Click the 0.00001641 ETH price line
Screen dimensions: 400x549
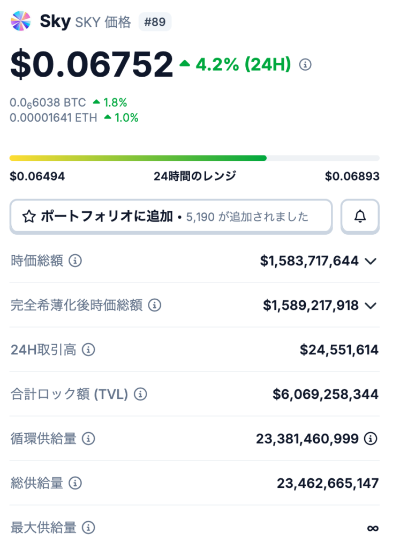click(54, 118)
